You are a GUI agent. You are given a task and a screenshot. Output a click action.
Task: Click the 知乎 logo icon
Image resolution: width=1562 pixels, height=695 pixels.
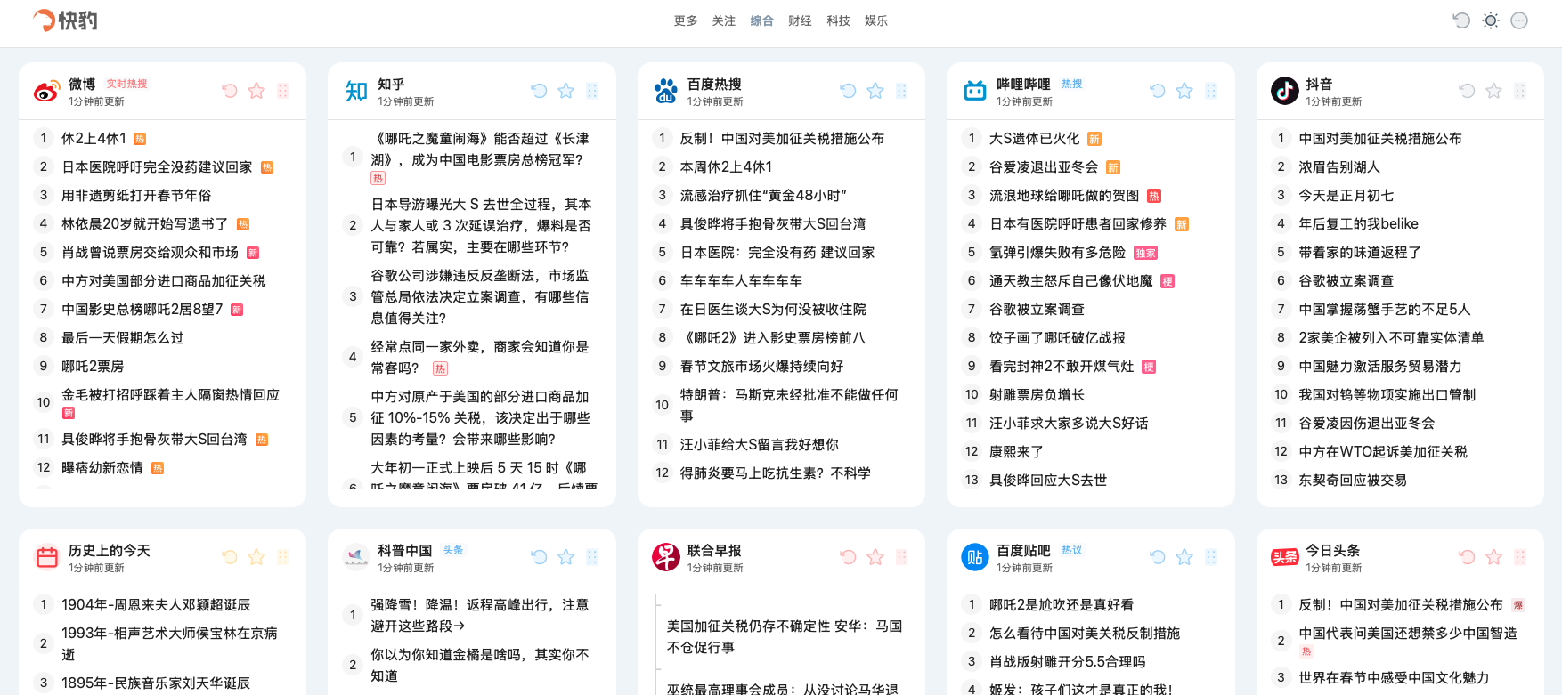click(356, 91)
